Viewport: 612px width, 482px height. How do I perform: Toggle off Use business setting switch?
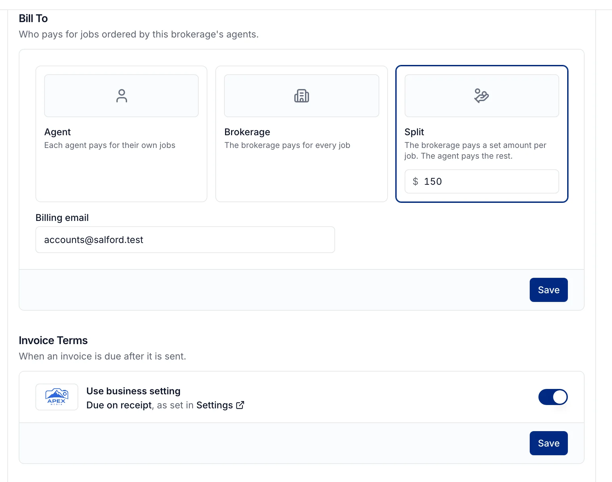553,397
